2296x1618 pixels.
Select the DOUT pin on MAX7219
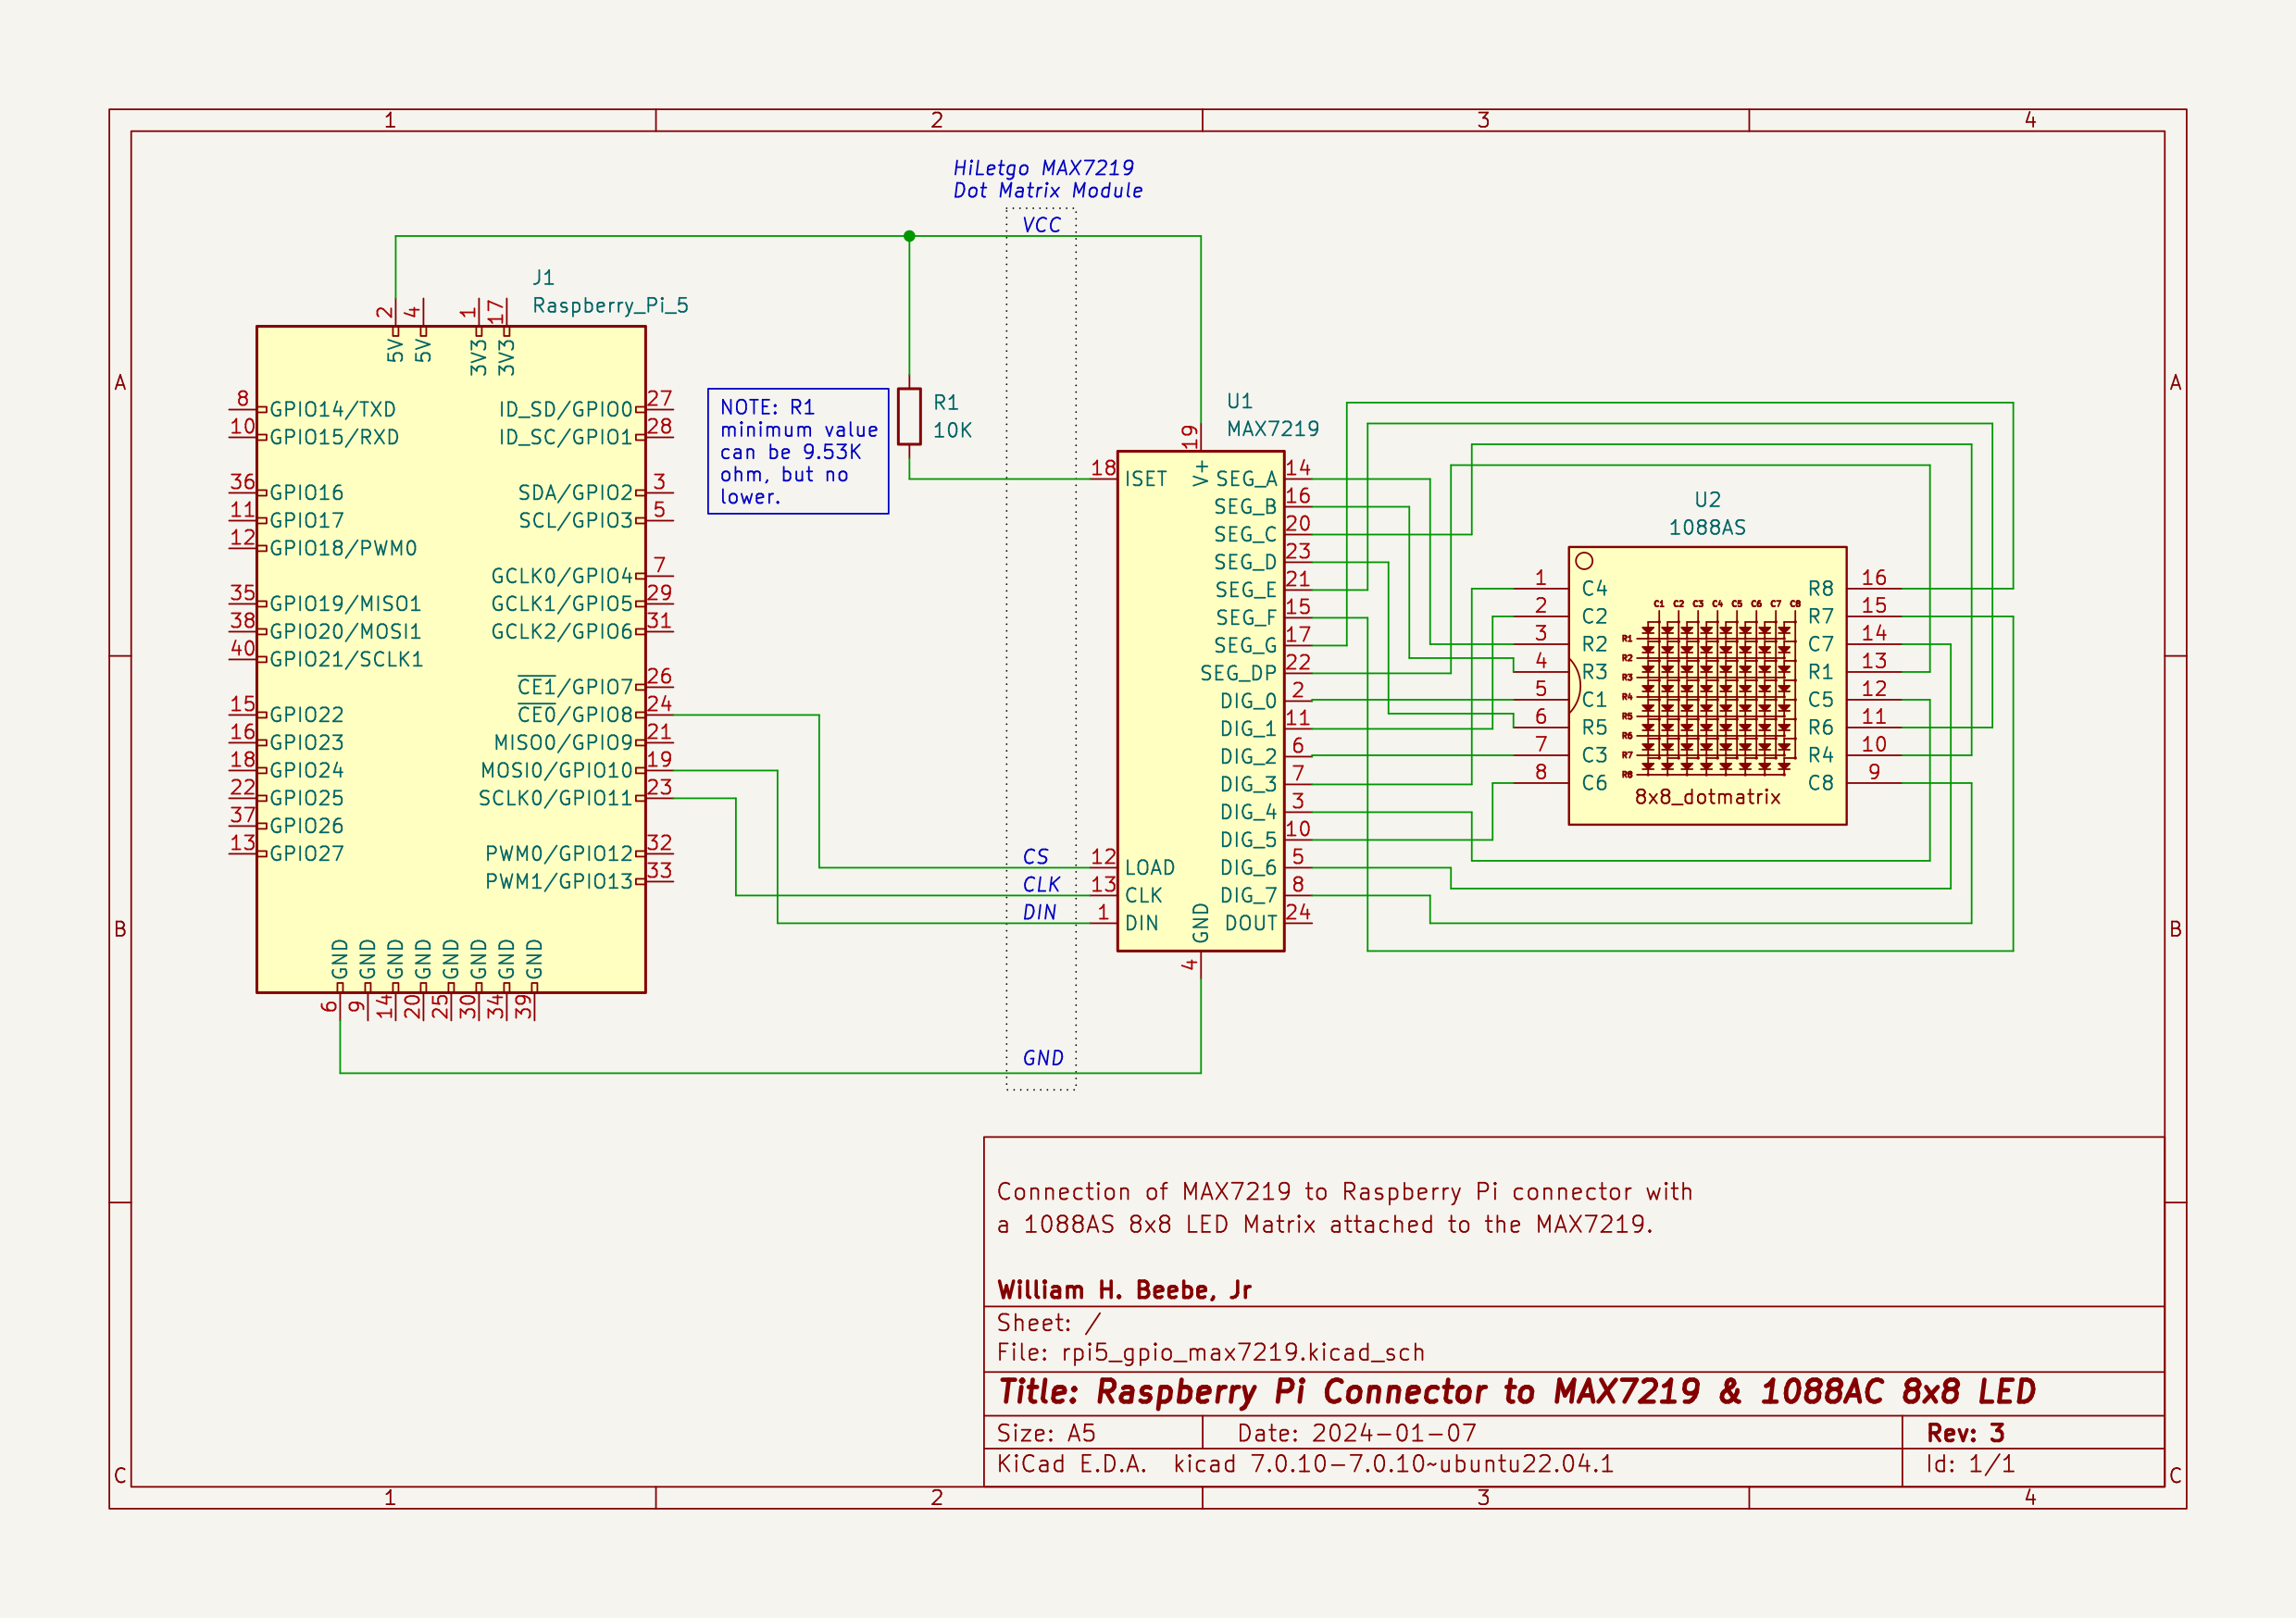click(1251, 923)
